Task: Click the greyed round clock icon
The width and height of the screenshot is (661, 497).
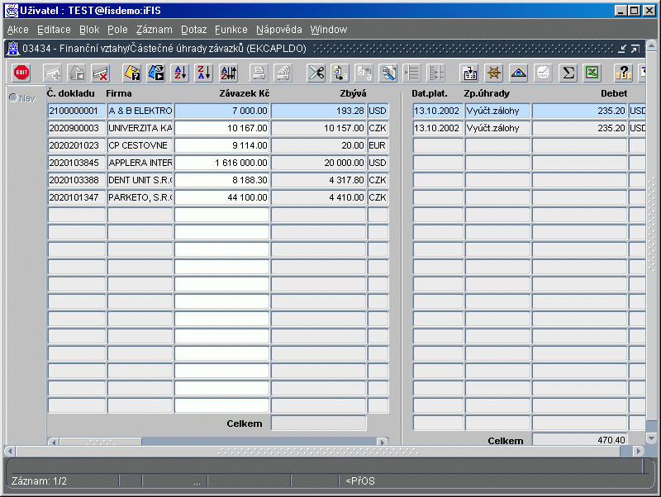Action: tap(543, 73)
